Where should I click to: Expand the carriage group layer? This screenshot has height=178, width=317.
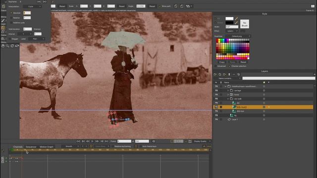click(x=228, y=90)
